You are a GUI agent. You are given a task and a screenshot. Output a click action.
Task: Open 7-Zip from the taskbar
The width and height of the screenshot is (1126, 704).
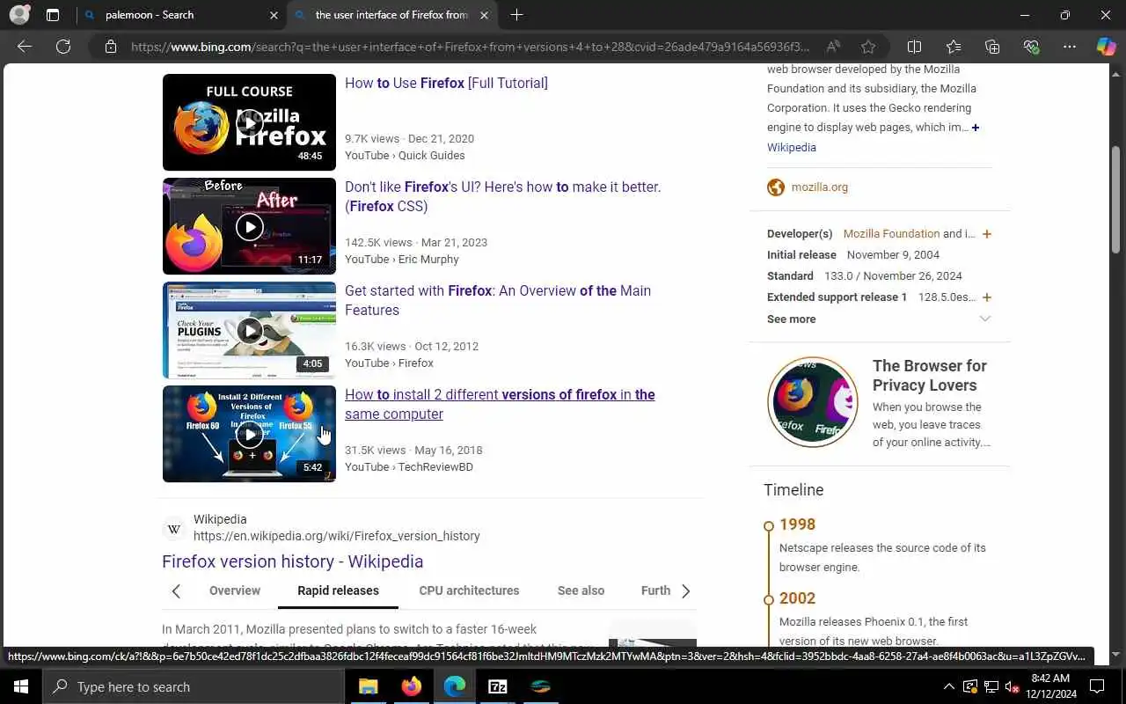click(497, 686)
